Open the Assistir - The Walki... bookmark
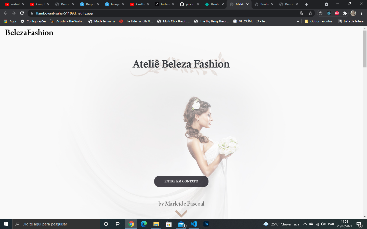This screenshot has width=367, height=229. (67, 21)
